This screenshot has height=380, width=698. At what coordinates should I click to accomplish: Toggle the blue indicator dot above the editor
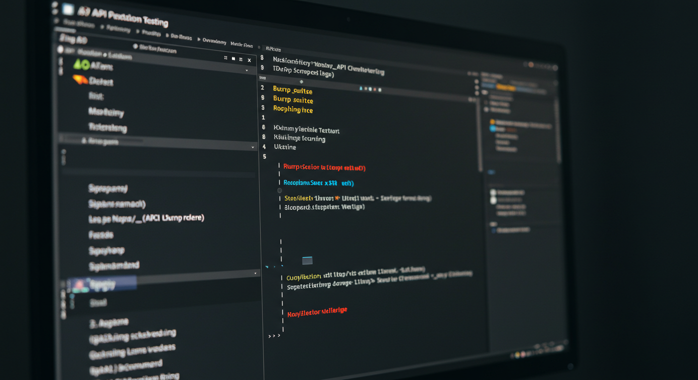click(361, 88)
